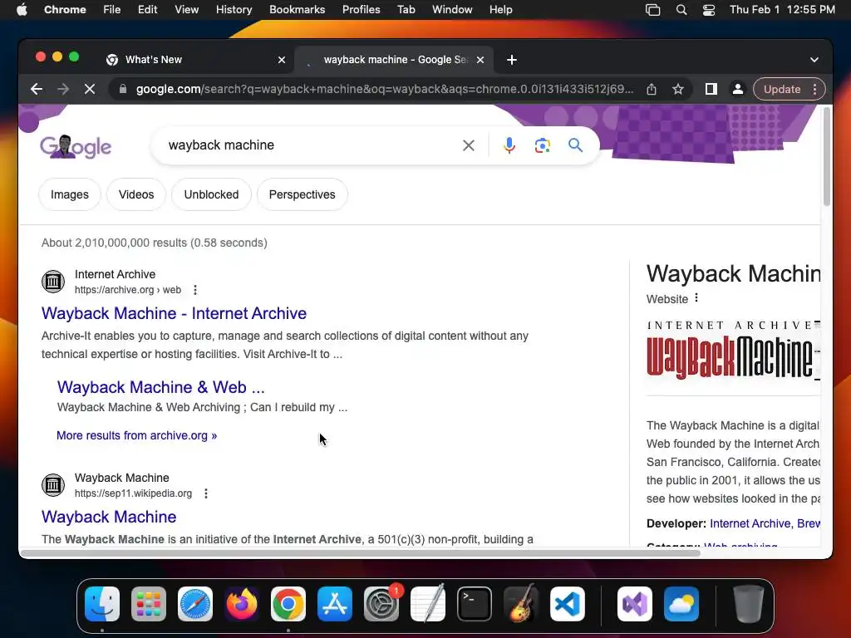This screenshot has width=851, height=638.
Task: Bookmark this page with the star icon
Action: click(678, 89)
